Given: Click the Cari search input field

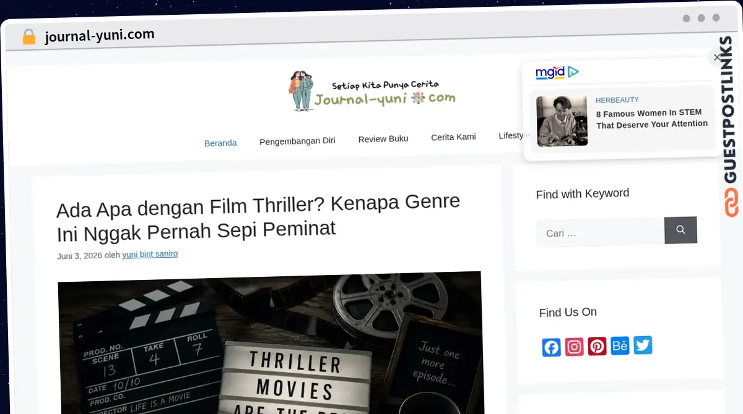Looking at the screenshot, I should point(600,232).
